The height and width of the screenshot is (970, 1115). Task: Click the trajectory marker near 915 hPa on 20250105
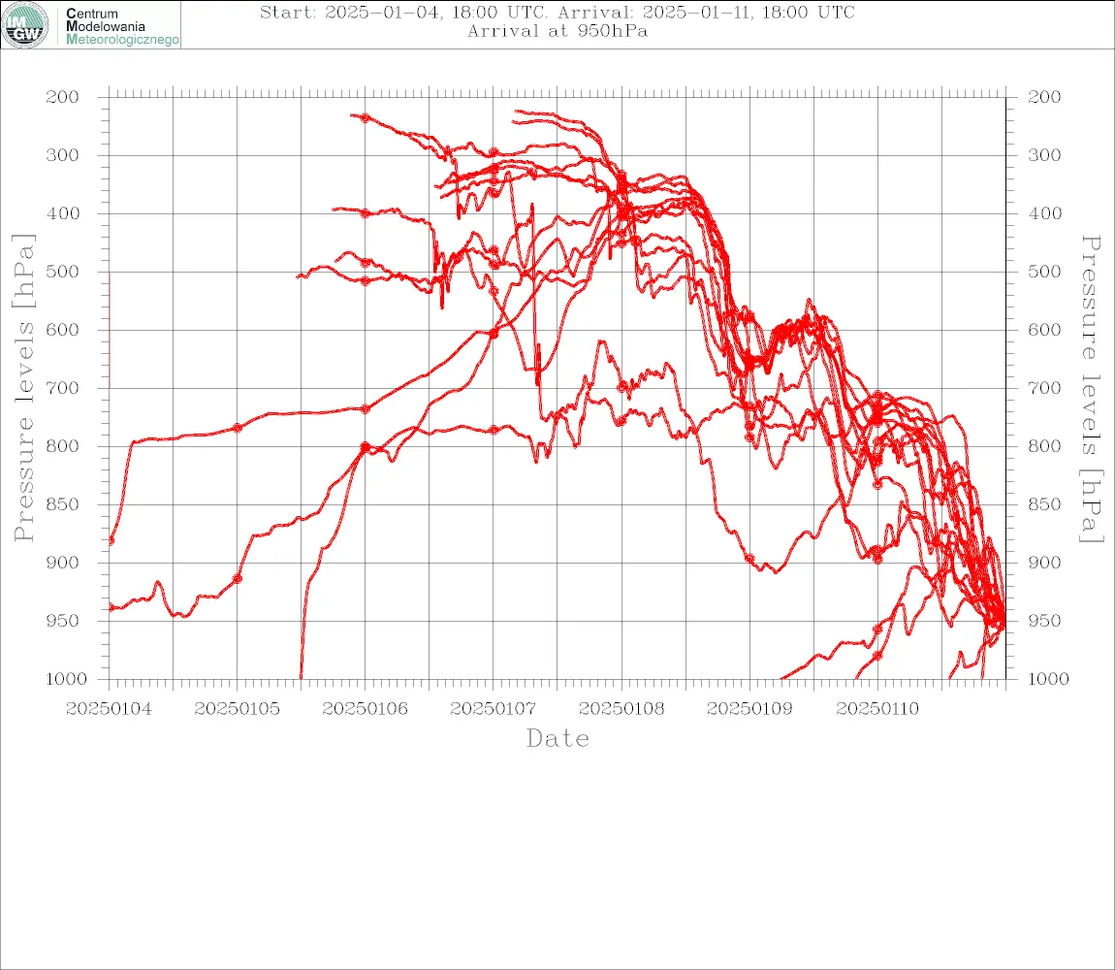pos(238,578)
